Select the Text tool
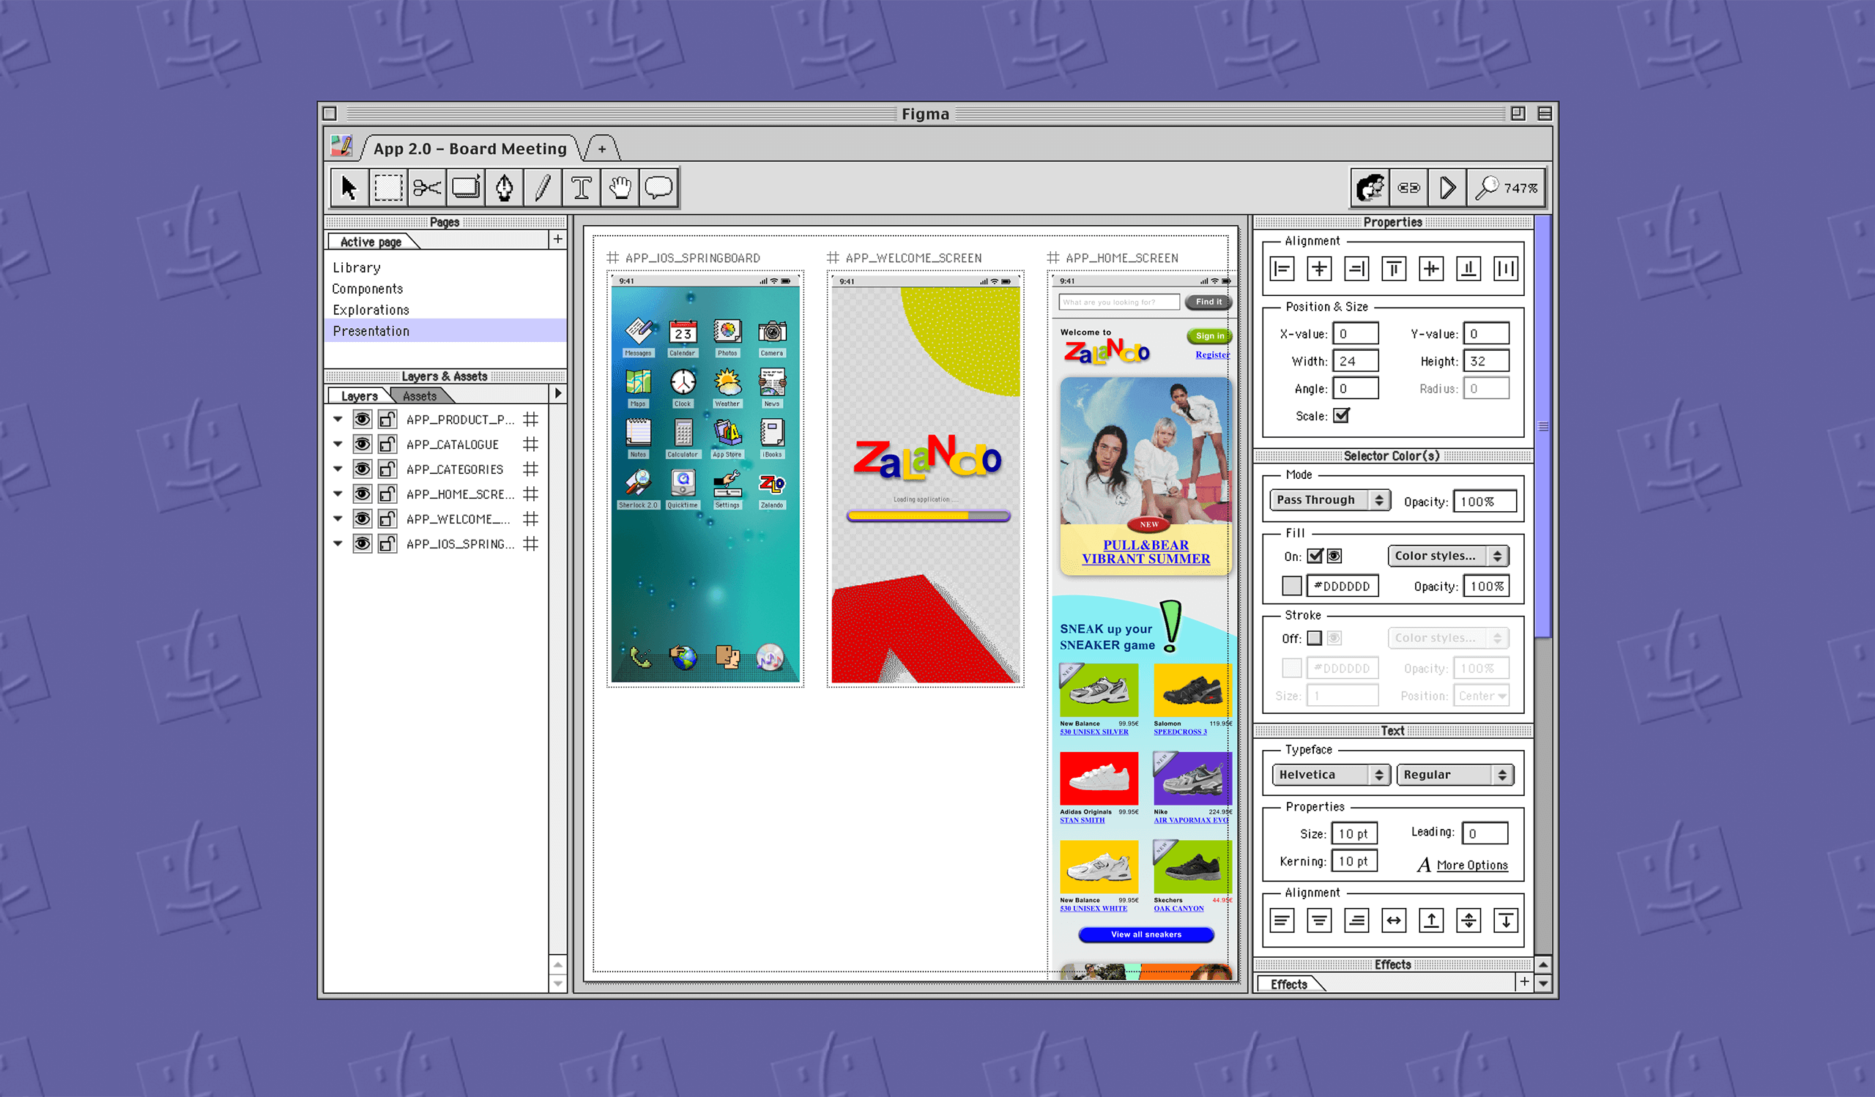1875x1097 pixels. pos(581,187)
